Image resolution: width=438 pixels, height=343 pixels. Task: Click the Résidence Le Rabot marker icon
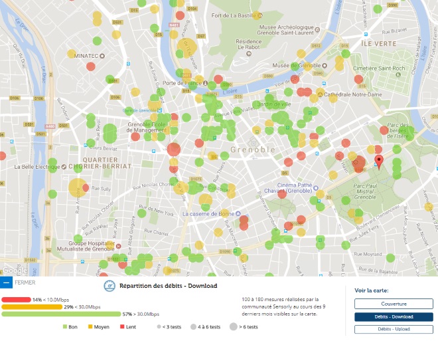(x=249, y=53)
